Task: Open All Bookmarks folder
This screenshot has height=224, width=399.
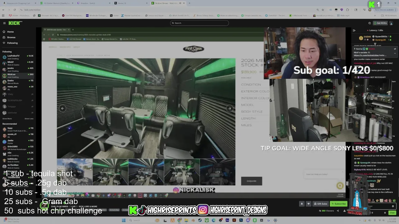Action: 389,15
